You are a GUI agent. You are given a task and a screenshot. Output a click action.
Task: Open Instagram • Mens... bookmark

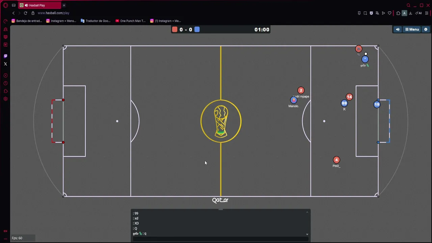[61, 21]
